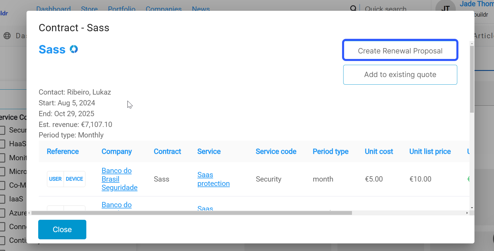The height and width of the screenshot is (251, 494).
Task: Click the vertical scrollbar thumb in dialog
Action: point(472,79)
